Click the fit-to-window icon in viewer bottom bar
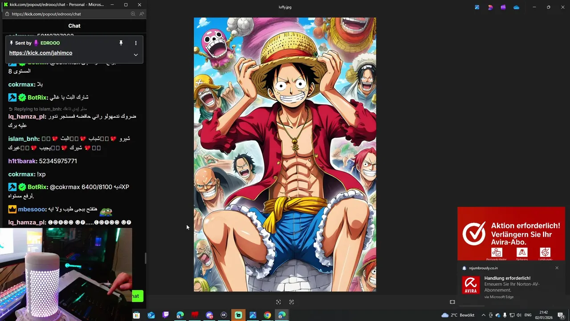The image size is (570, 321). 452,302
